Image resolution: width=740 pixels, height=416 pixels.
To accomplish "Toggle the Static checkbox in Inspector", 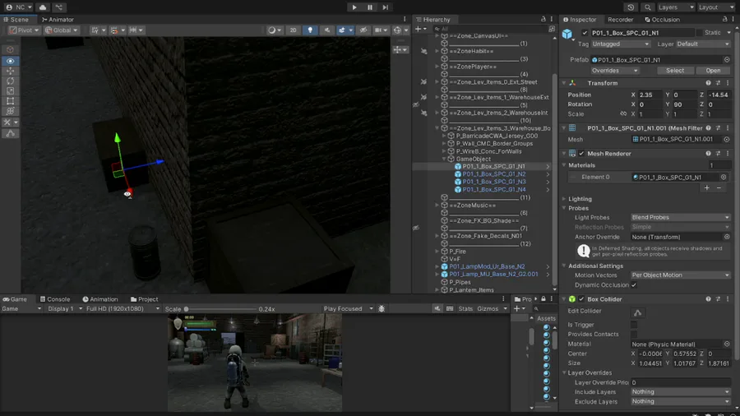I will (699, 33).
